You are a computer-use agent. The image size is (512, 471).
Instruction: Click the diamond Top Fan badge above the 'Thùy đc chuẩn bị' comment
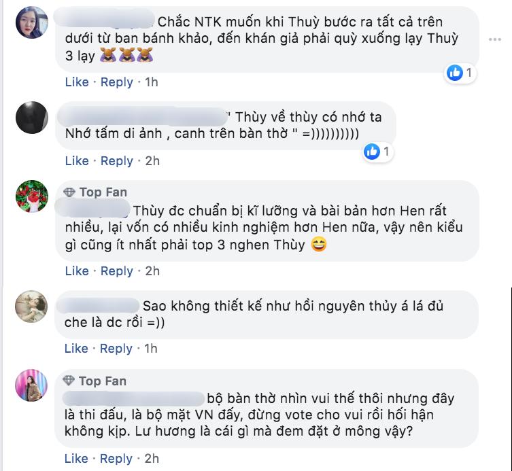point(69,192)
